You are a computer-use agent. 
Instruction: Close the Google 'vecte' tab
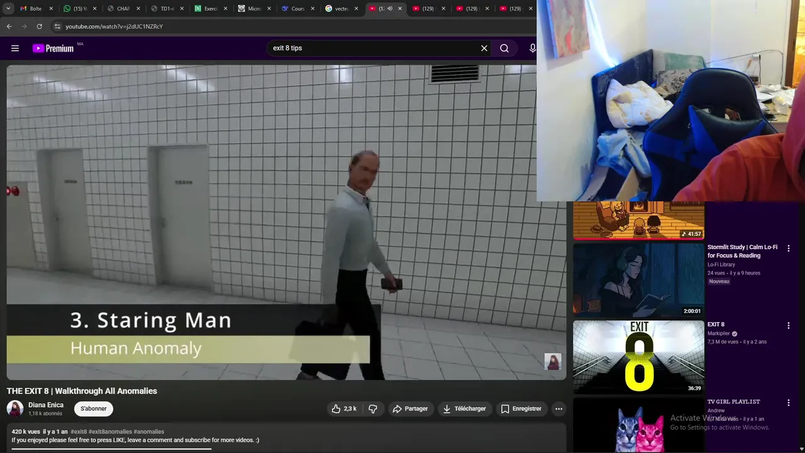click(x=357, y=9)
